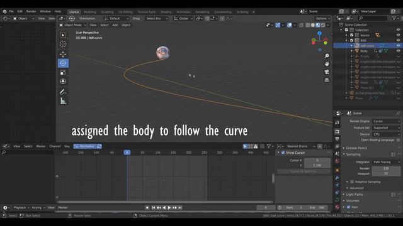This screenshot has width=403, height=226.
Task: Open the View Layer properties tab icon
Action: coord(338,146)
